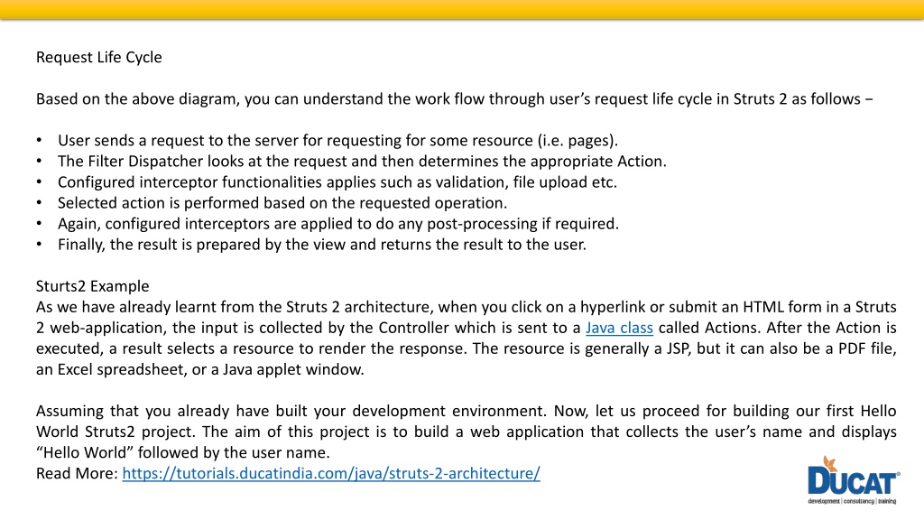Click the orange butterfly above the DUCAT logo

830,463
